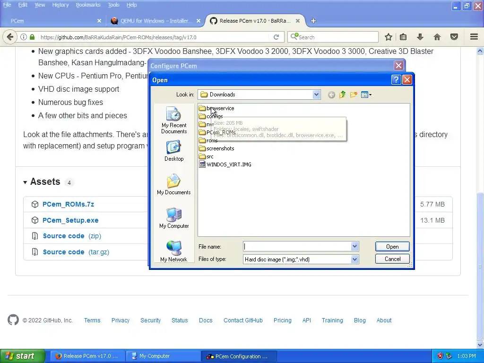Viewport: 484px width, 363px height.
Task: Open the Windows start menu
Action: [x=22, y=356]
